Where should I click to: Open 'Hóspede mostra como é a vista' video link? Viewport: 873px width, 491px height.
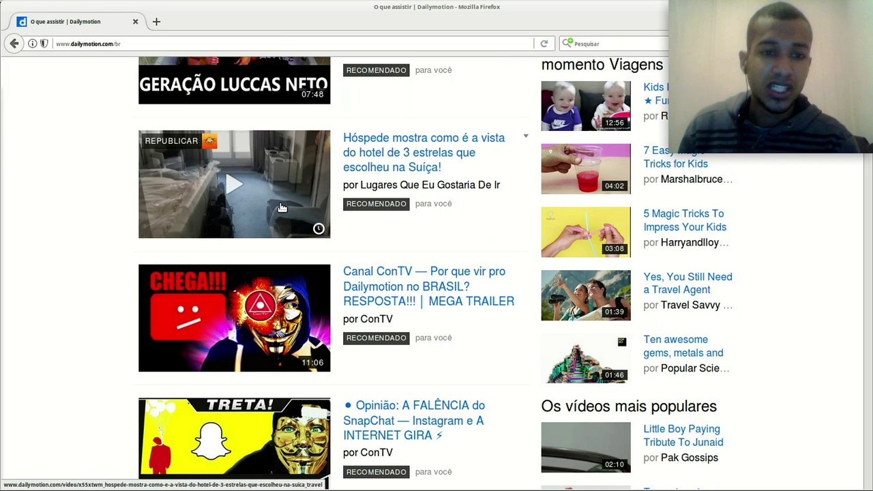pos(424,152)
